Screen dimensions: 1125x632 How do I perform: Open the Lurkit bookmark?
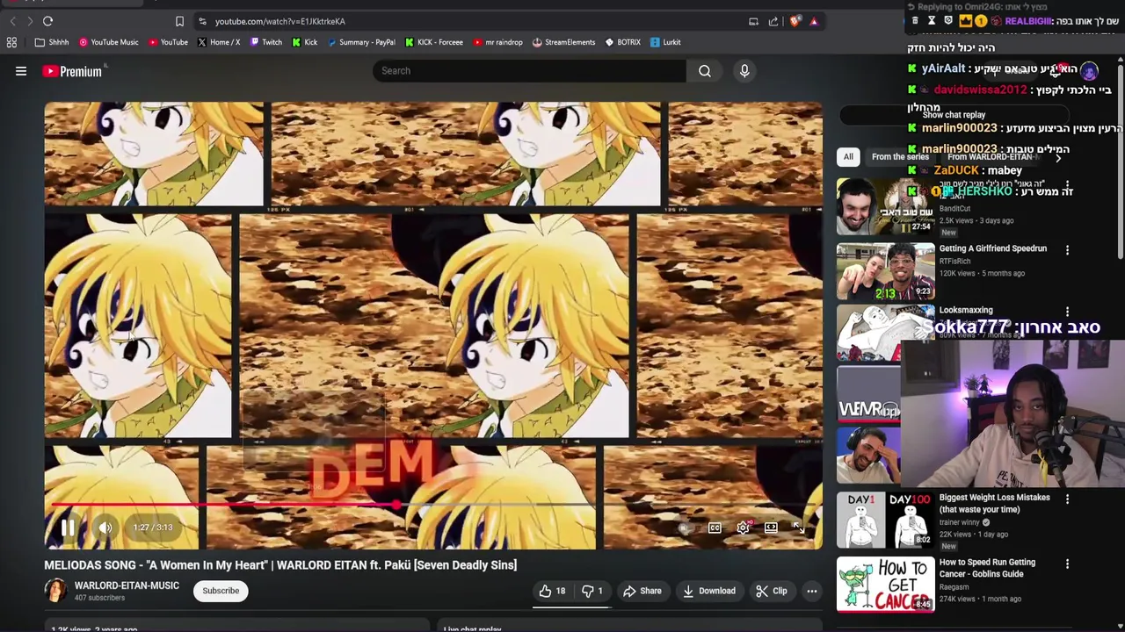click(x=665, y=42)
